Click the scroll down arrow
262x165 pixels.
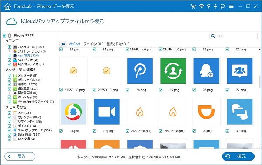click(259, 147)
